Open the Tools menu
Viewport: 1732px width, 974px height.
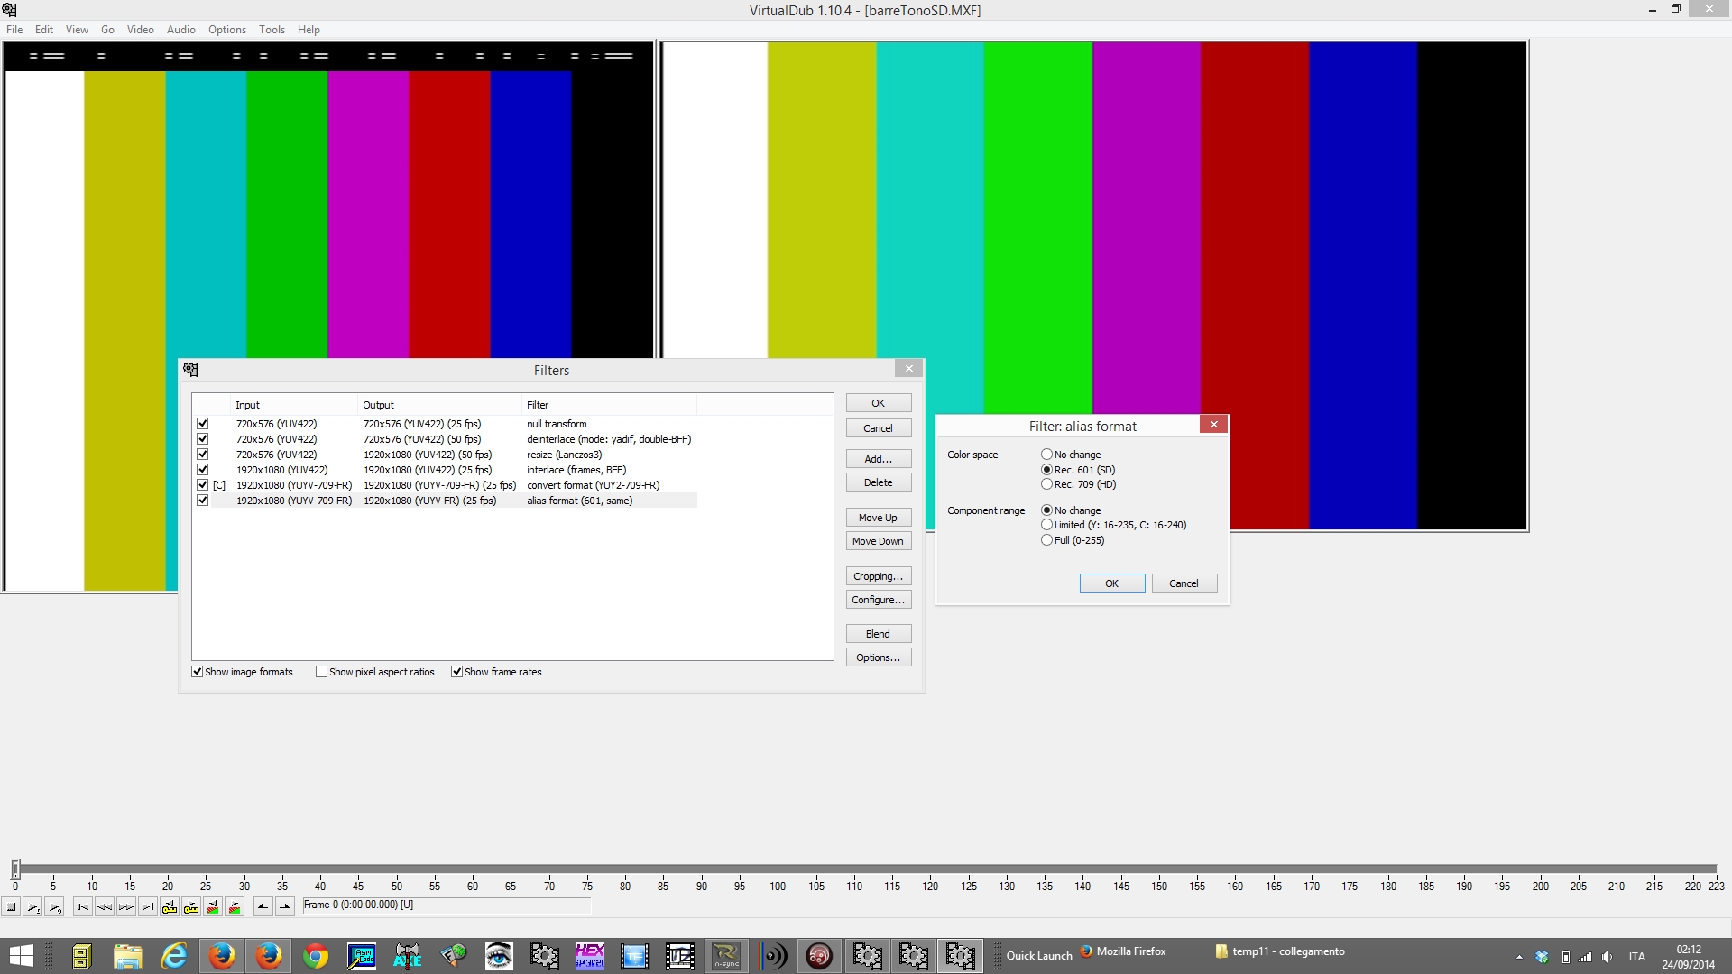click(272, 30)
